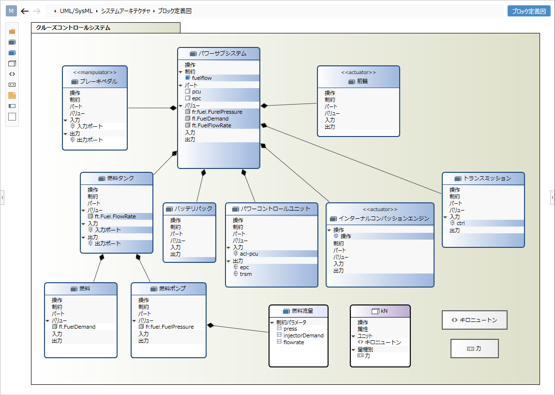Collapse 量種別 section in kN block
Screen dimensions: 555x395
coord(353,349)
